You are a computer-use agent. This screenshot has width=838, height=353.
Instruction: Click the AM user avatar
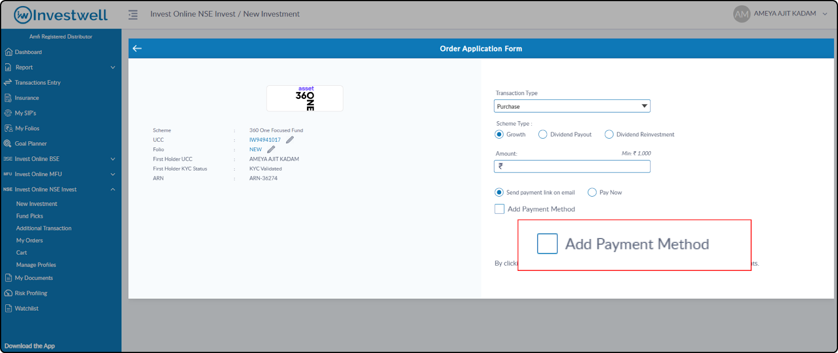(742, 14)
